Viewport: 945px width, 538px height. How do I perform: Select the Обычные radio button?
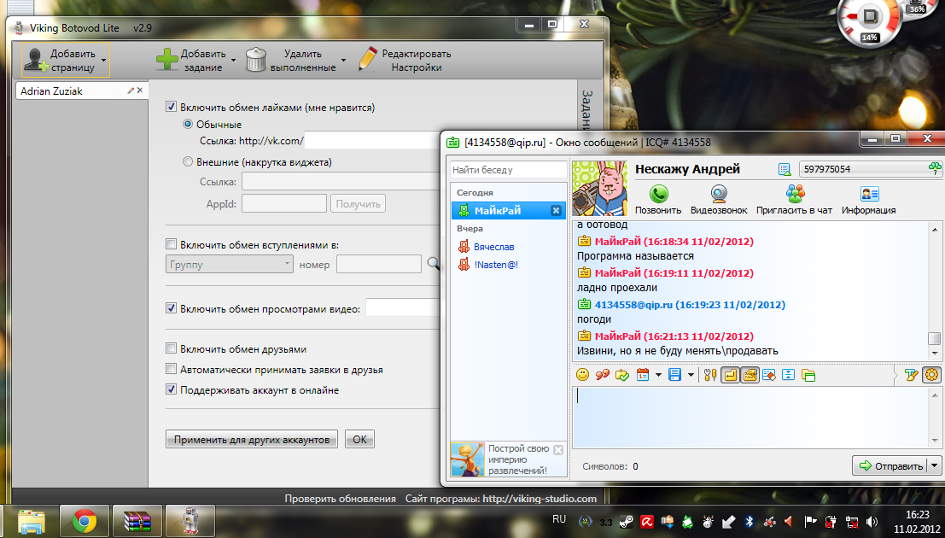pyautogui.click(x=188, y=124)
